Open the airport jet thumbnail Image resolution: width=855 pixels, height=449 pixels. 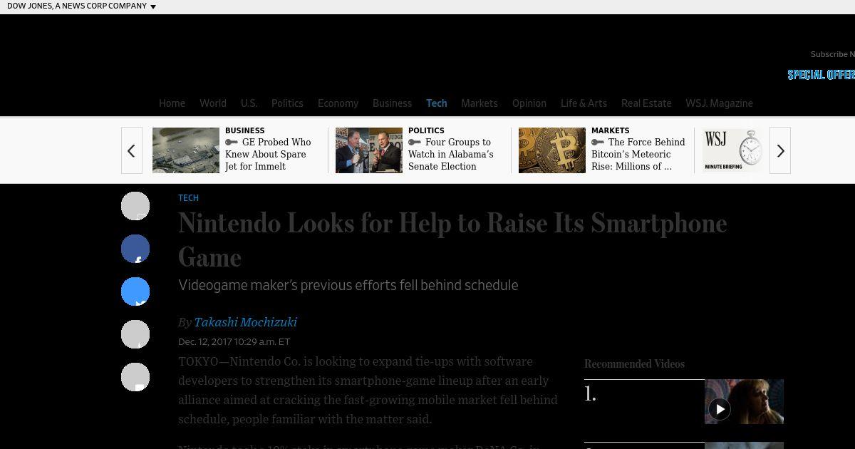point(186,150)
